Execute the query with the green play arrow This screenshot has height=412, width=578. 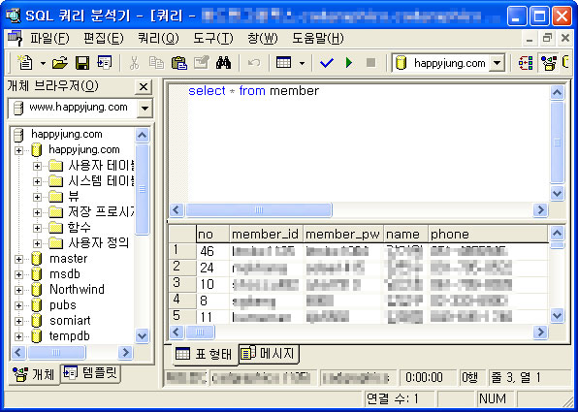349,63
